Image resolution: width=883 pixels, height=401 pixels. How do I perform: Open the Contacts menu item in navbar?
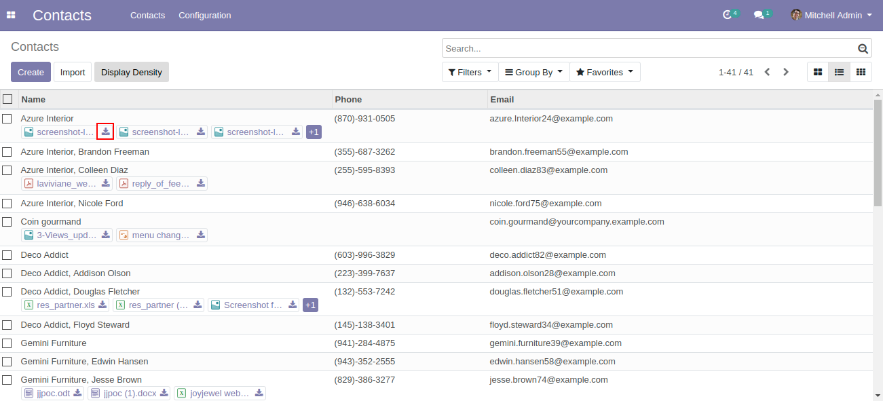pyautogui.click(x=147, y=15)
